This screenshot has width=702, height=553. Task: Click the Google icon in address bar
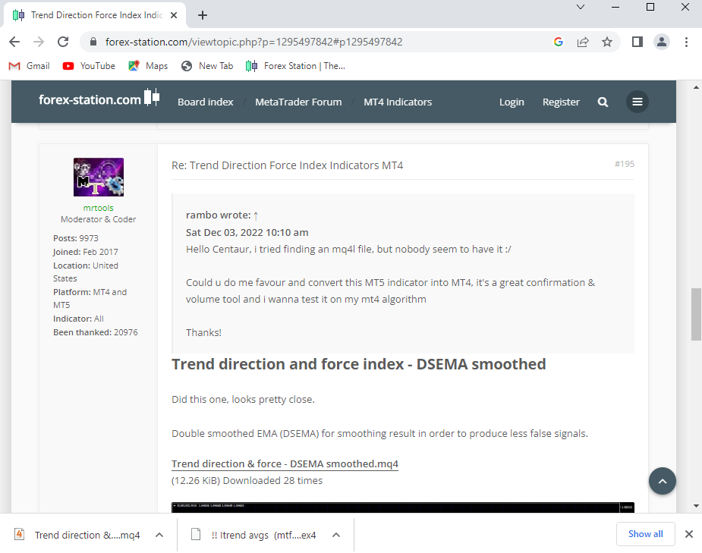point(559,42)
